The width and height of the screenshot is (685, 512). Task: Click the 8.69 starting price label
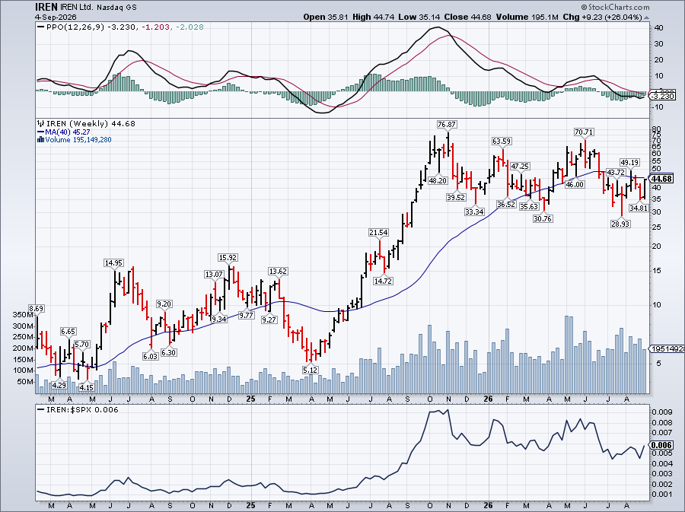[x=37, y=309]
